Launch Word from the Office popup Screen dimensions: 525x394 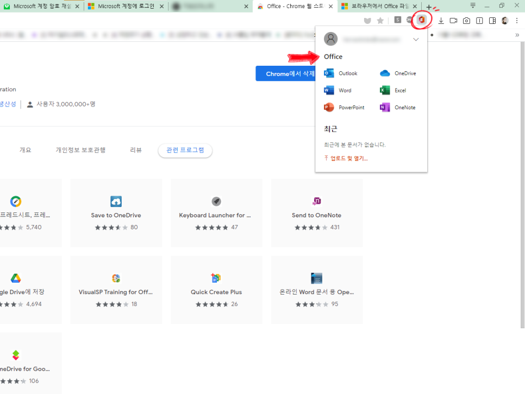[x=343, y=90]
